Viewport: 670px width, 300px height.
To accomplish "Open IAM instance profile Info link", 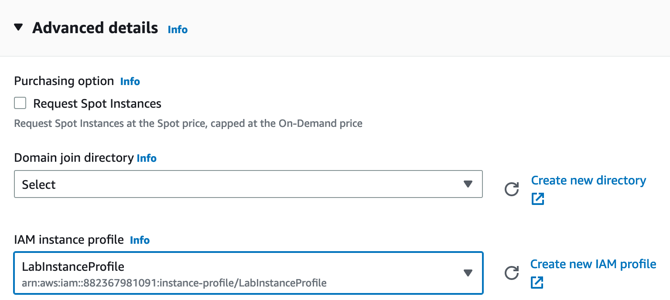I will click(x=140, y=240).
